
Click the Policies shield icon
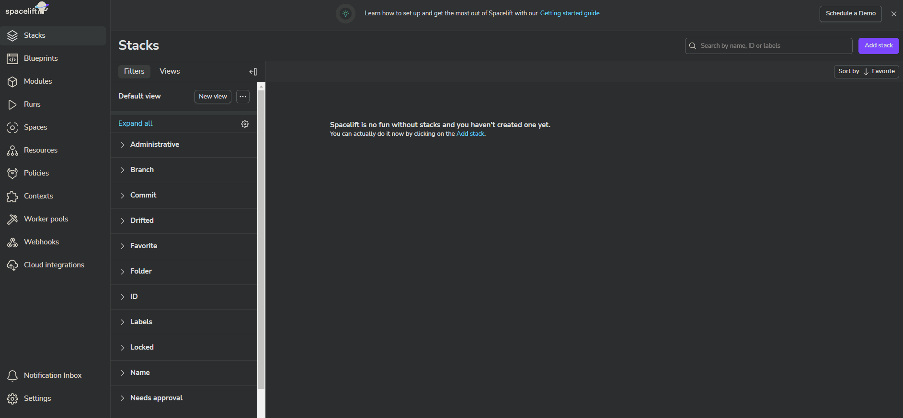[12, 173]
